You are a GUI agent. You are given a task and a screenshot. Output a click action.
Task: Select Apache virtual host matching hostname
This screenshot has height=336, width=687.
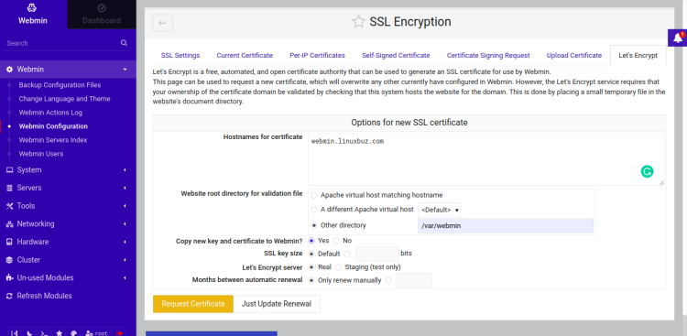(314, 195)
